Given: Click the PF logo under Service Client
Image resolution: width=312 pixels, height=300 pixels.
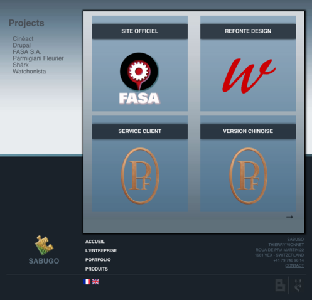Looking at the screenshot, I should (x=140, y=176).
